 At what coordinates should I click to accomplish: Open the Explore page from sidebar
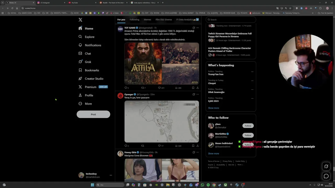(86, 37)
